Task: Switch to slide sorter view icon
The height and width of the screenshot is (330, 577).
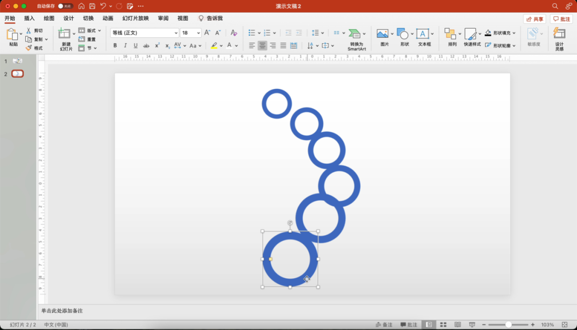Action: [443, 325]
